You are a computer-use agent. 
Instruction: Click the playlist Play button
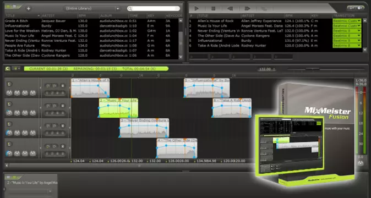(x=197, y=8)
